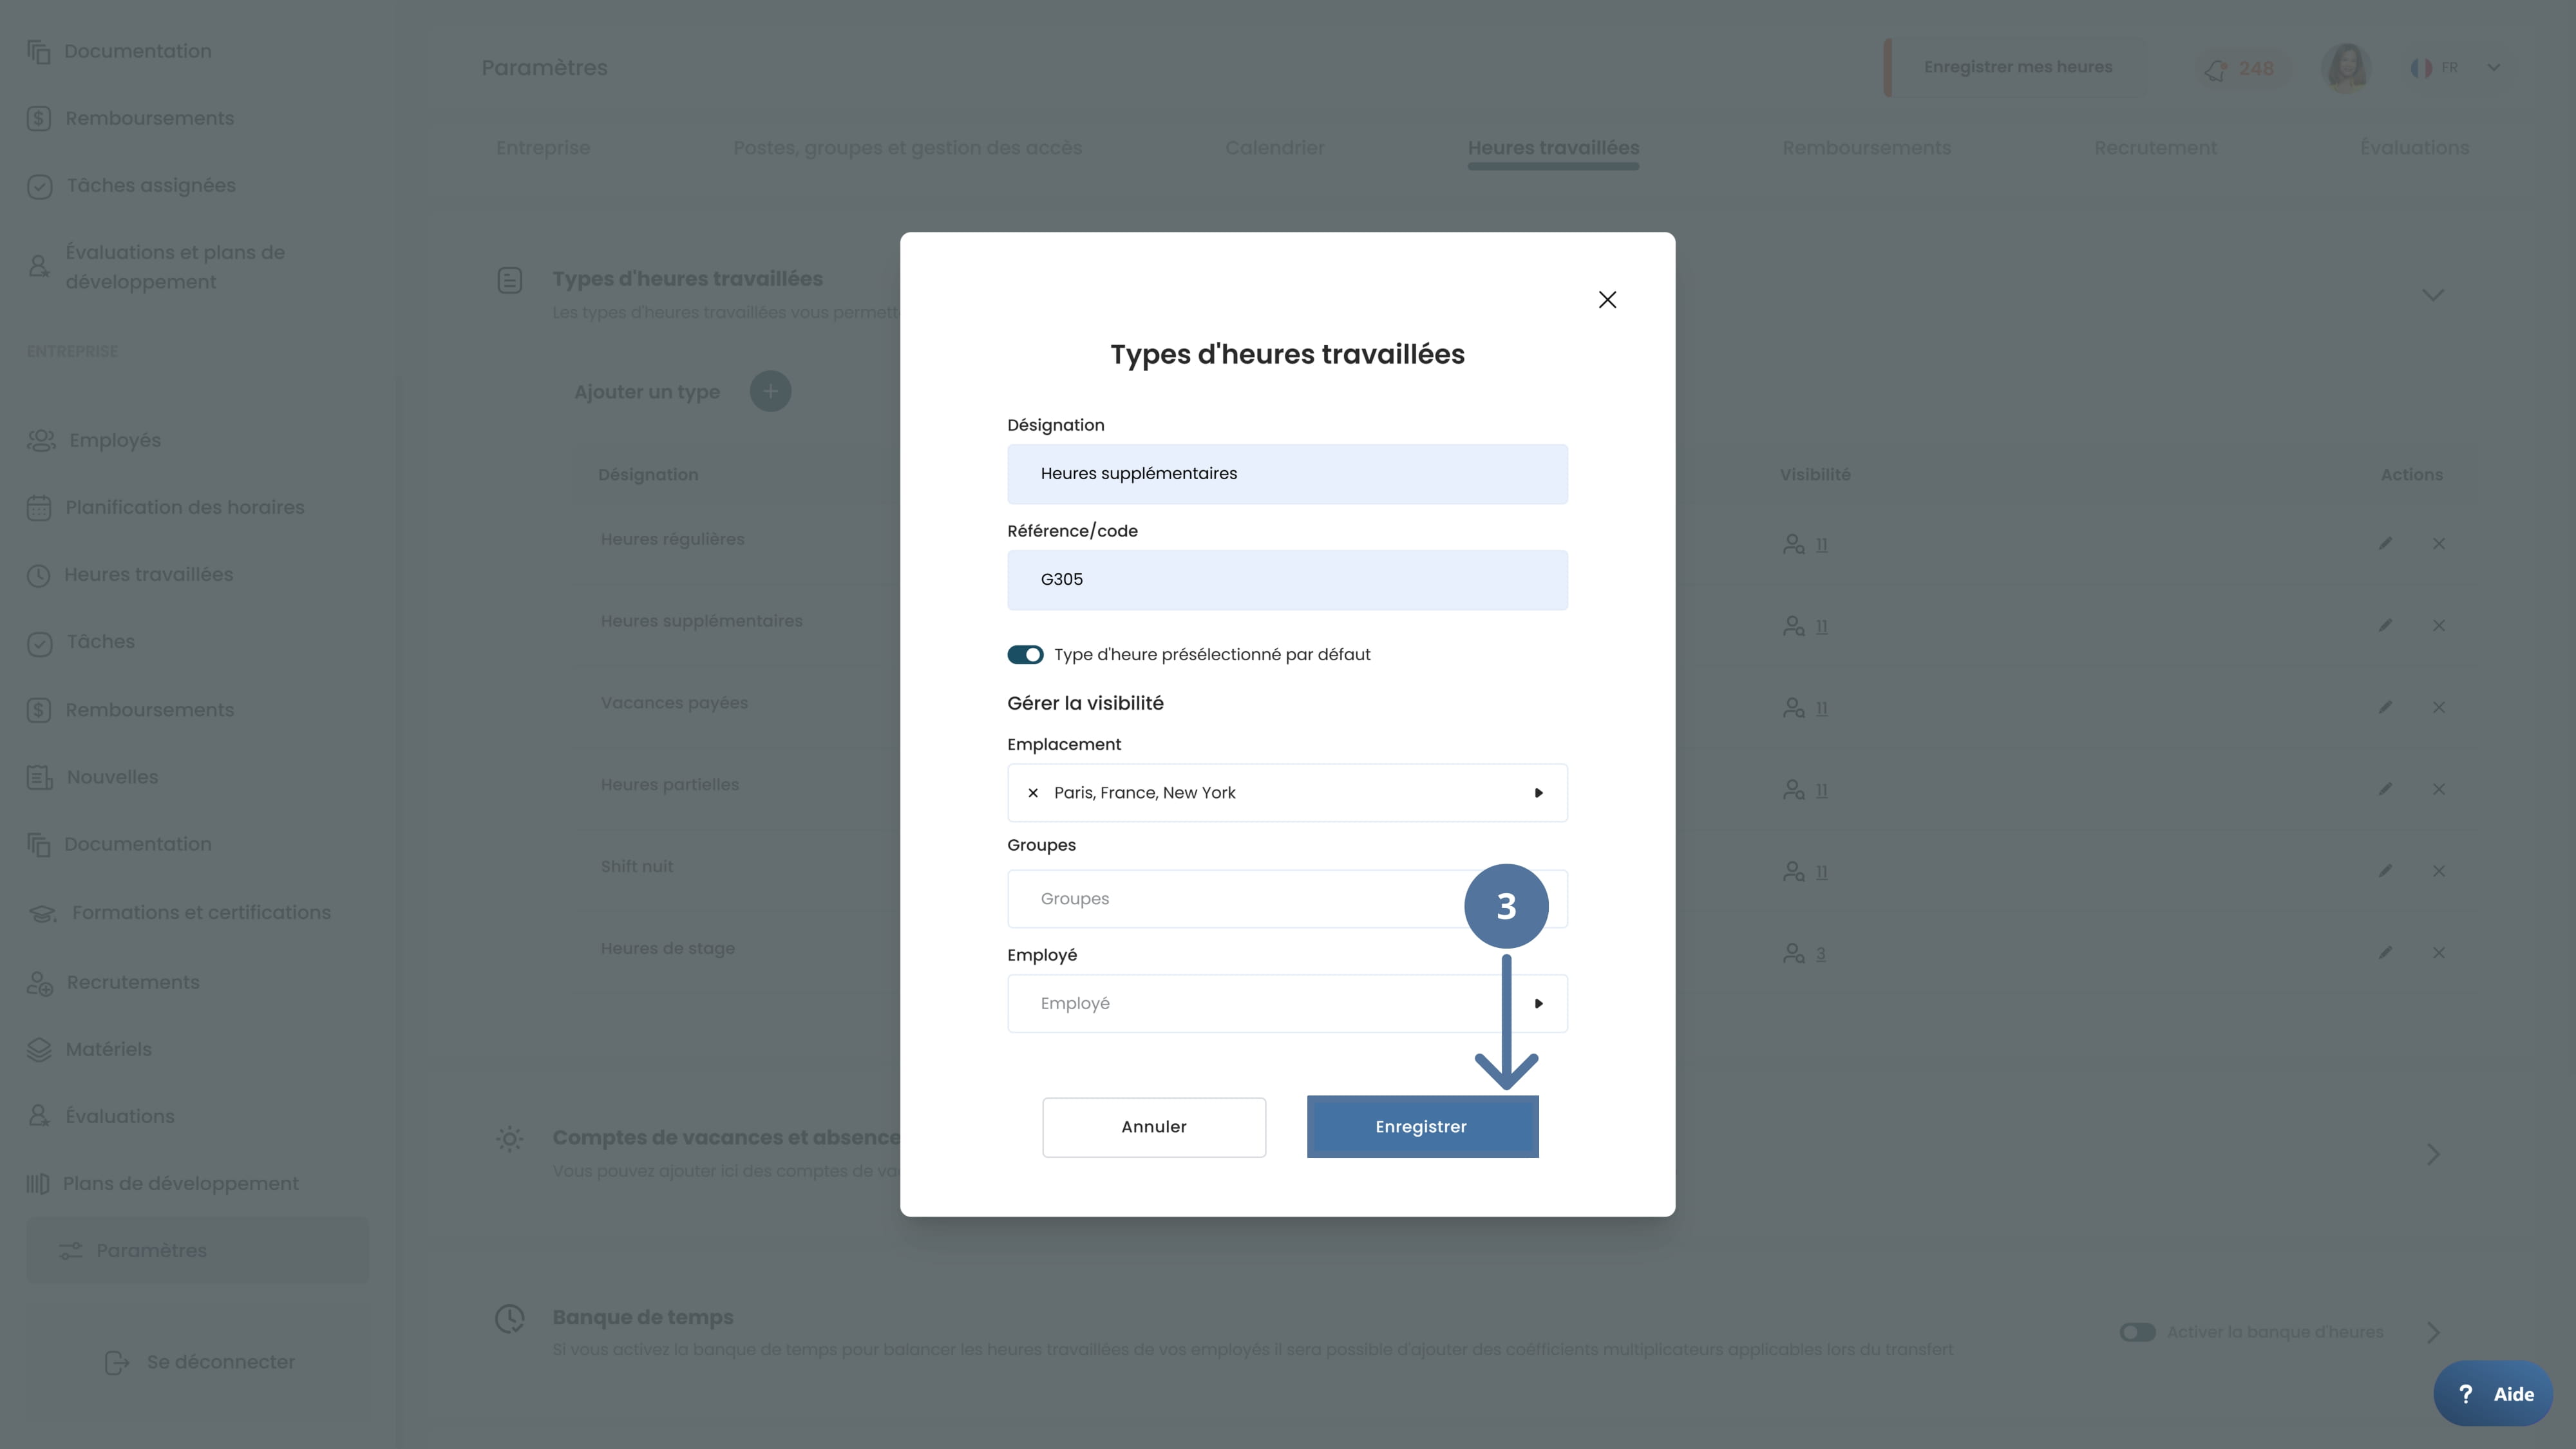Viewport: 2576px width, 1449px height.
Task: Delete the Shift nuit row with its x icon
Action: [2439, 871]
